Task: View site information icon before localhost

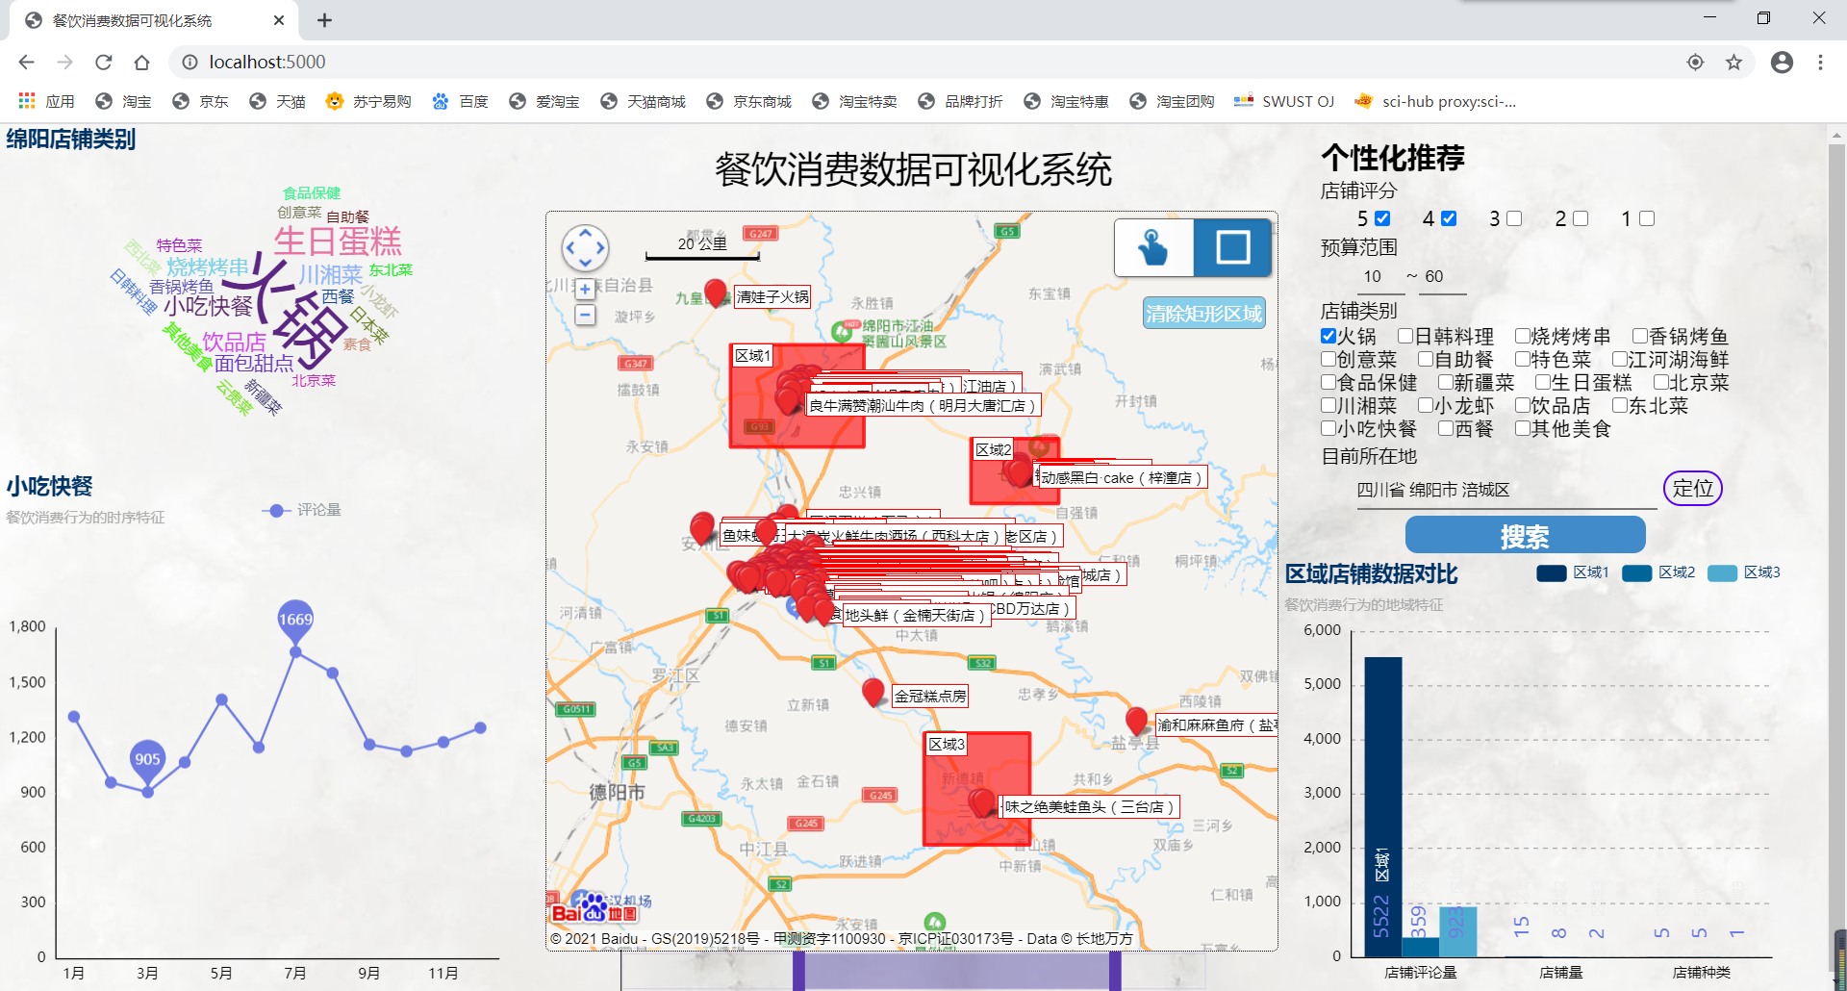Action: point(190,62)
